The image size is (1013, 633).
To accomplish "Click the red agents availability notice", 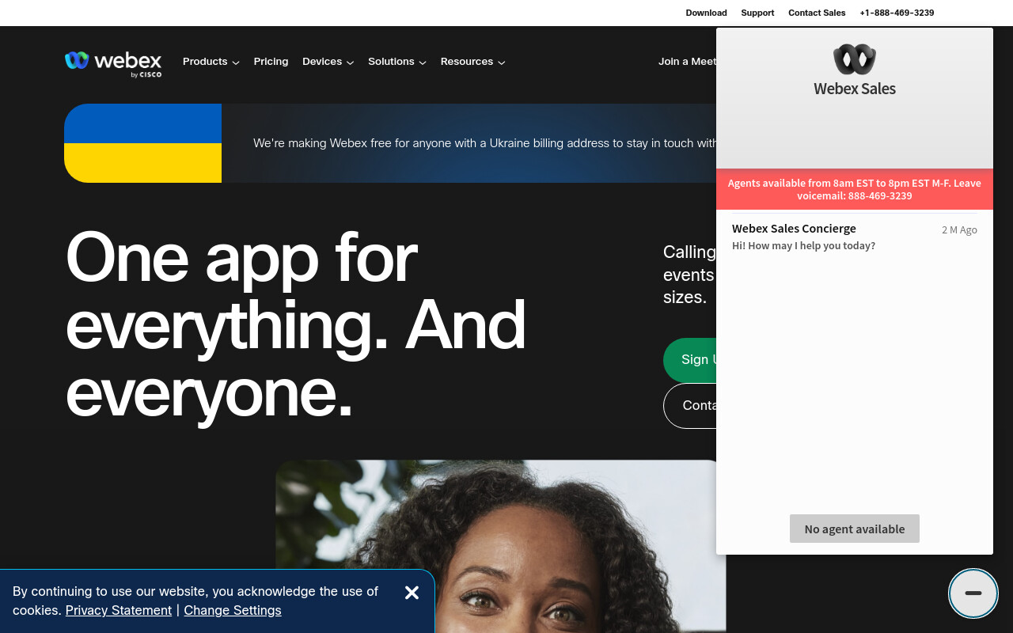I will (855, 189).
